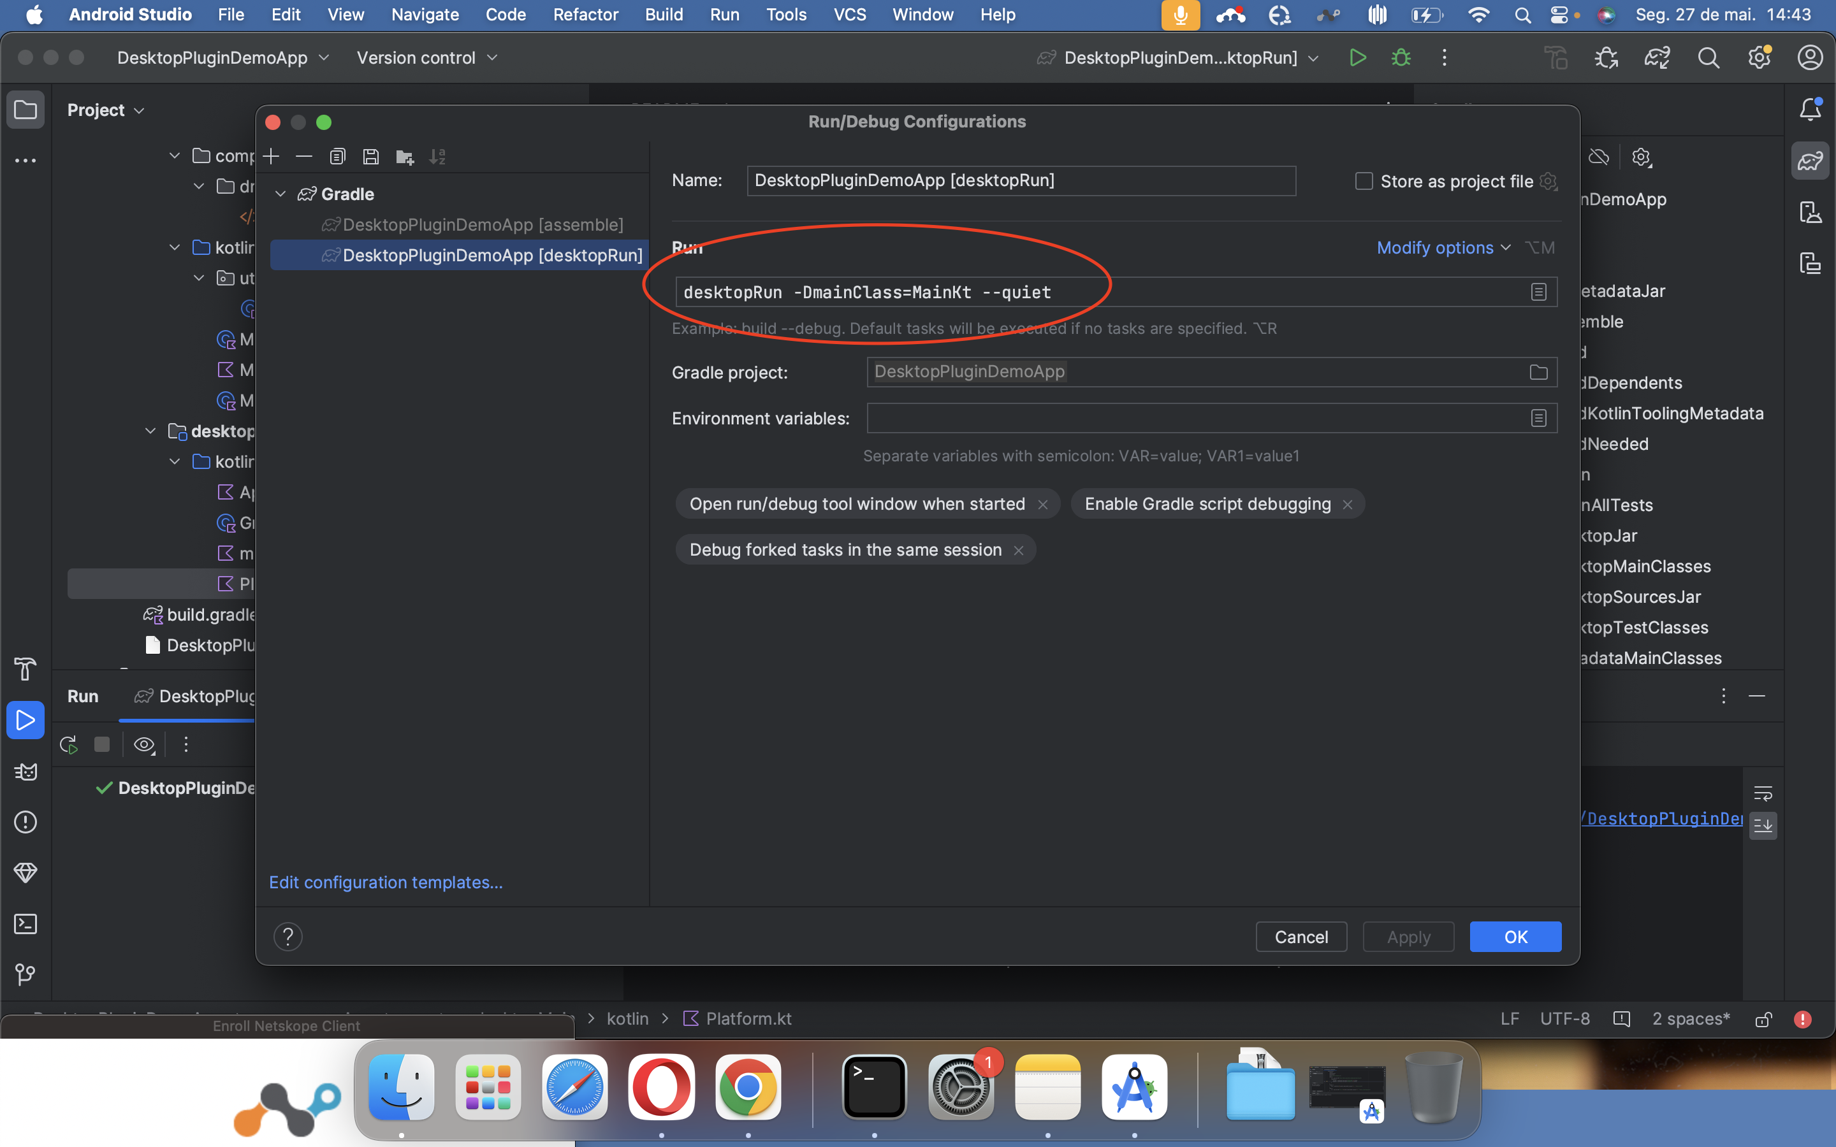This screenshot has width=1836, height=1147.
Task: Collapse the comp folder in project tree
Action: 175,155
